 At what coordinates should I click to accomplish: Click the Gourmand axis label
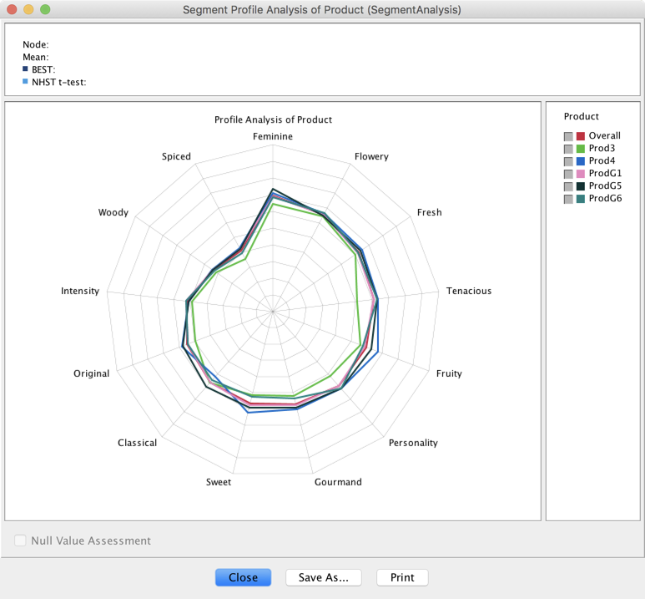tap(338, 482)
